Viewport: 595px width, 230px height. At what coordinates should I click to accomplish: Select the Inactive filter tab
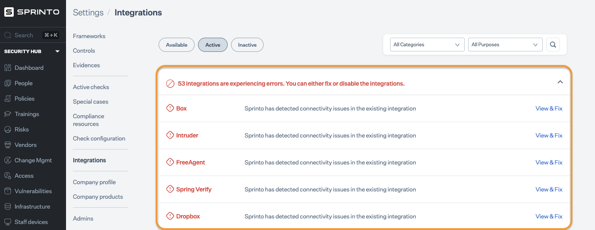click(247, 45)
